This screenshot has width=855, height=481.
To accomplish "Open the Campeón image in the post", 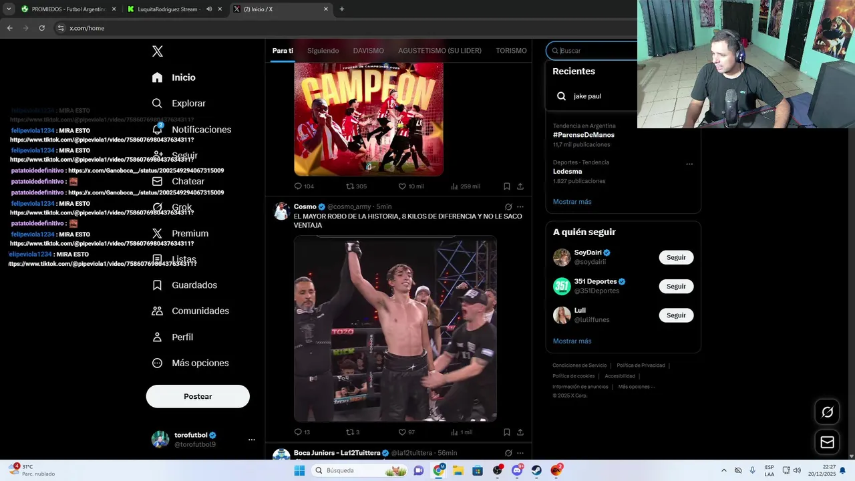I will tap(369, 119).
